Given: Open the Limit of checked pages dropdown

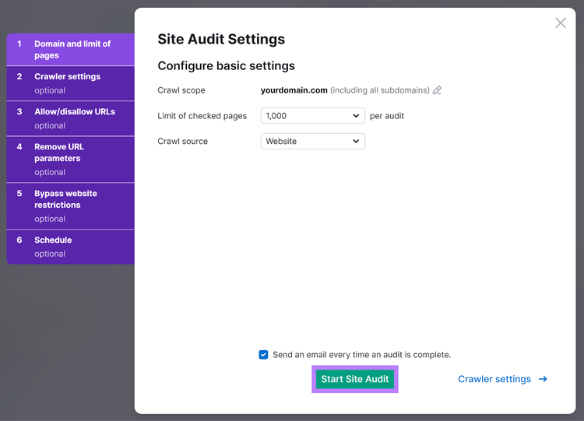Looking at the screenshot, I should tap(312, 116).
